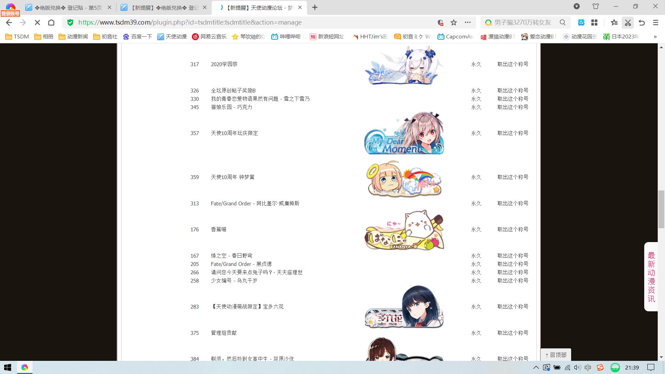Open address bar three-dots more menu
The width and height of the screenshot is (665, 374).
tap(468, 23)
